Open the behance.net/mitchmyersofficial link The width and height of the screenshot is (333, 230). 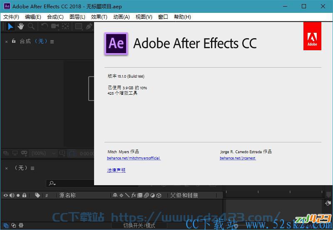pyautogui.click(x=134, y=158)
